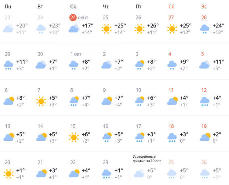
Task: Click the sun icon for October 15
Action: click(74, 137)
